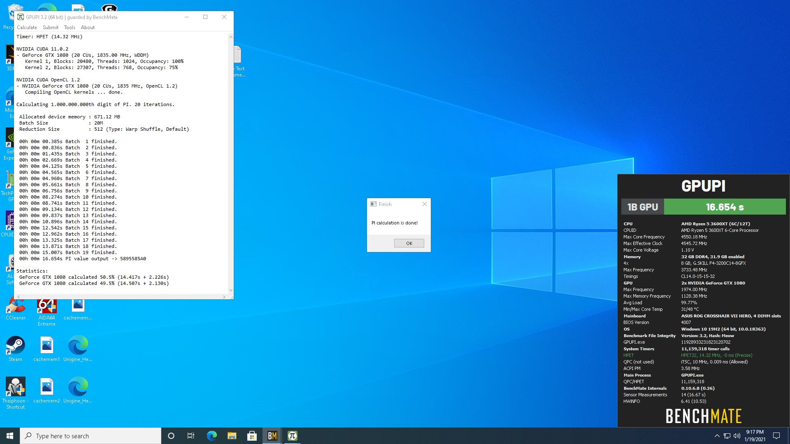
Task: Open network status in system tray
Action: click(727, 436)
